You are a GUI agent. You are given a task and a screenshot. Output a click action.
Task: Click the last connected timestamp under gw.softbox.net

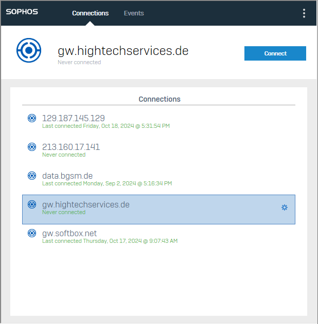pyautogui.click(x=110, y=241)
